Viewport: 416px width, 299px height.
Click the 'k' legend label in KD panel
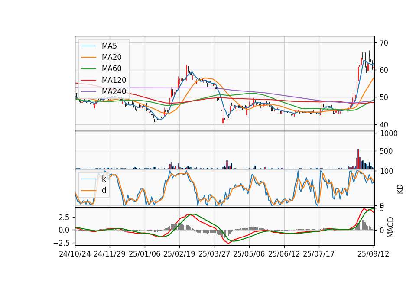click(104, 179)
